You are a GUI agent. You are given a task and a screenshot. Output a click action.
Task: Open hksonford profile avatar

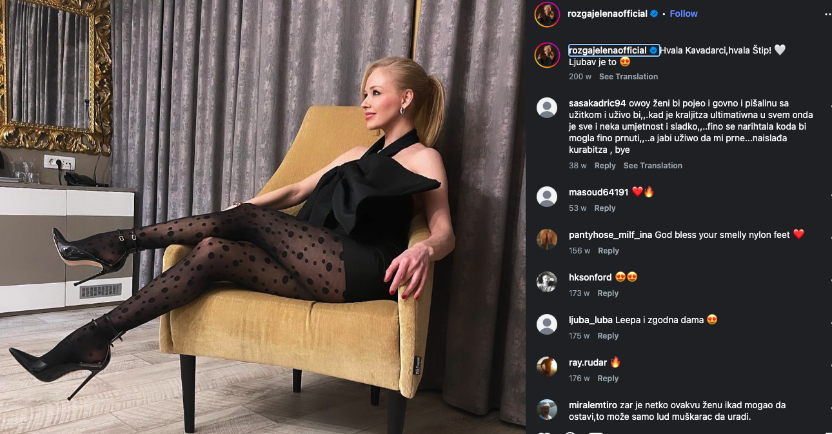(x=547, y=281)
